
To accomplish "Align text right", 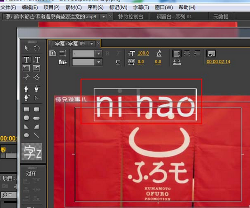I will pyautogui.click(x=197, y=54).
